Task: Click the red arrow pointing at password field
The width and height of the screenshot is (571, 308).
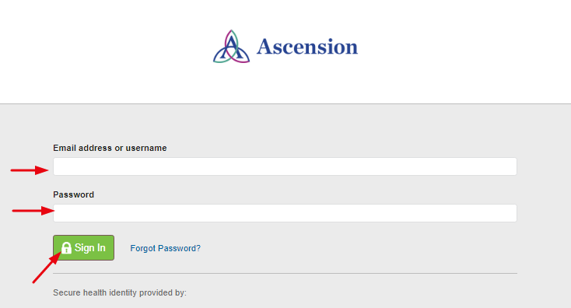Action: coord(33,211)
